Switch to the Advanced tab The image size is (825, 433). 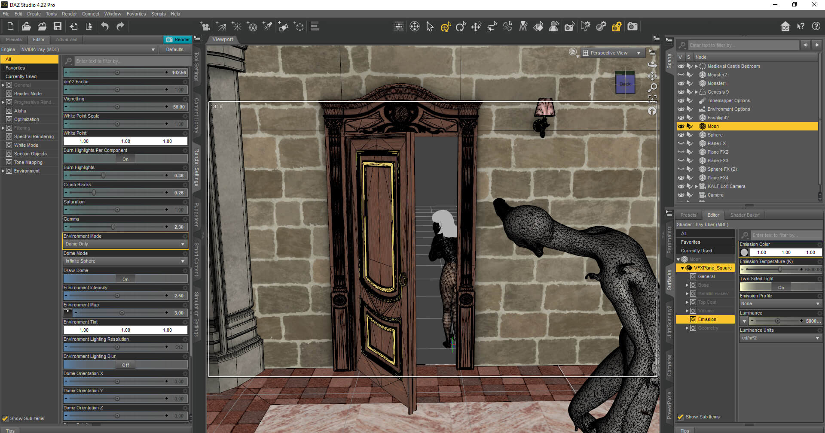click(x=67, y=39)
